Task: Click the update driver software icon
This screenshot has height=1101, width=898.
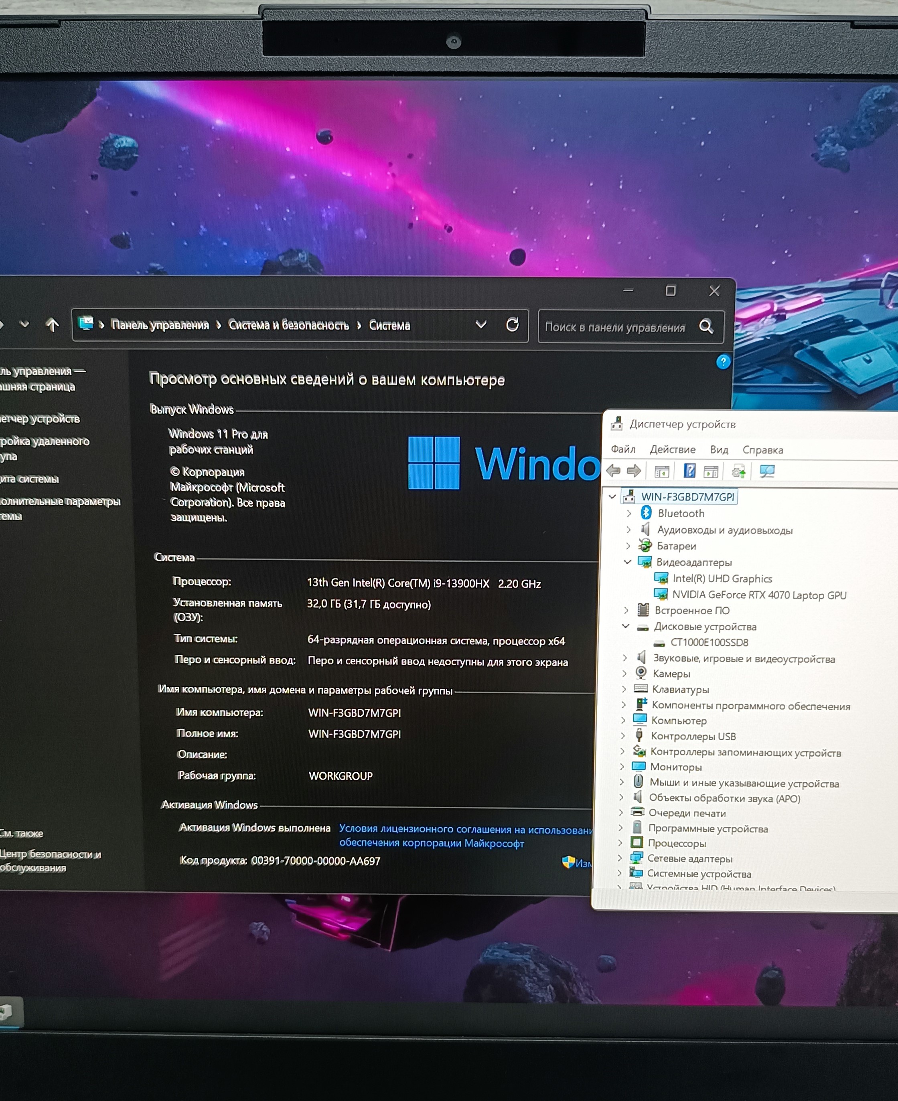Action: [738, 471]
